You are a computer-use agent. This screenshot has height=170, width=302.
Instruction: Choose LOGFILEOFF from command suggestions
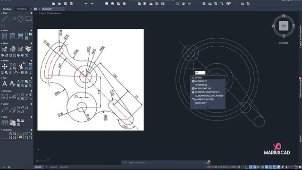208,103
